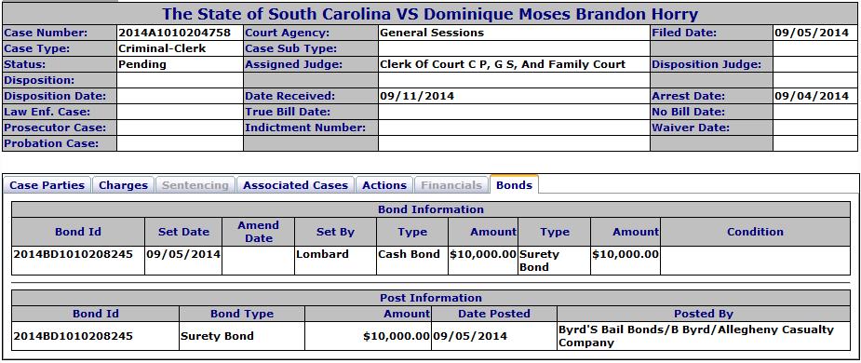Click the Filed Date value 09/05/2014
861x363 pixels.
812,33
